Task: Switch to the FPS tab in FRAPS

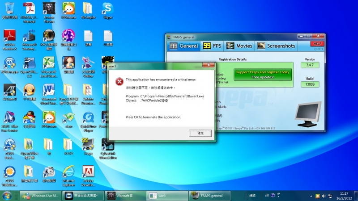Action: [x=212, y=46]
